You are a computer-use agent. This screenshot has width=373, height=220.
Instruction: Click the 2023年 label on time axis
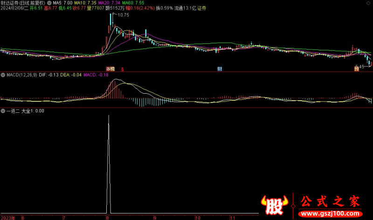coord(7,217)
